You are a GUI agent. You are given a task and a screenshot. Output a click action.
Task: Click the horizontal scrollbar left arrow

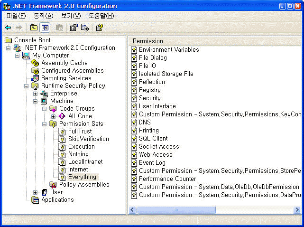pyautogui.click(x=132, y=210)
